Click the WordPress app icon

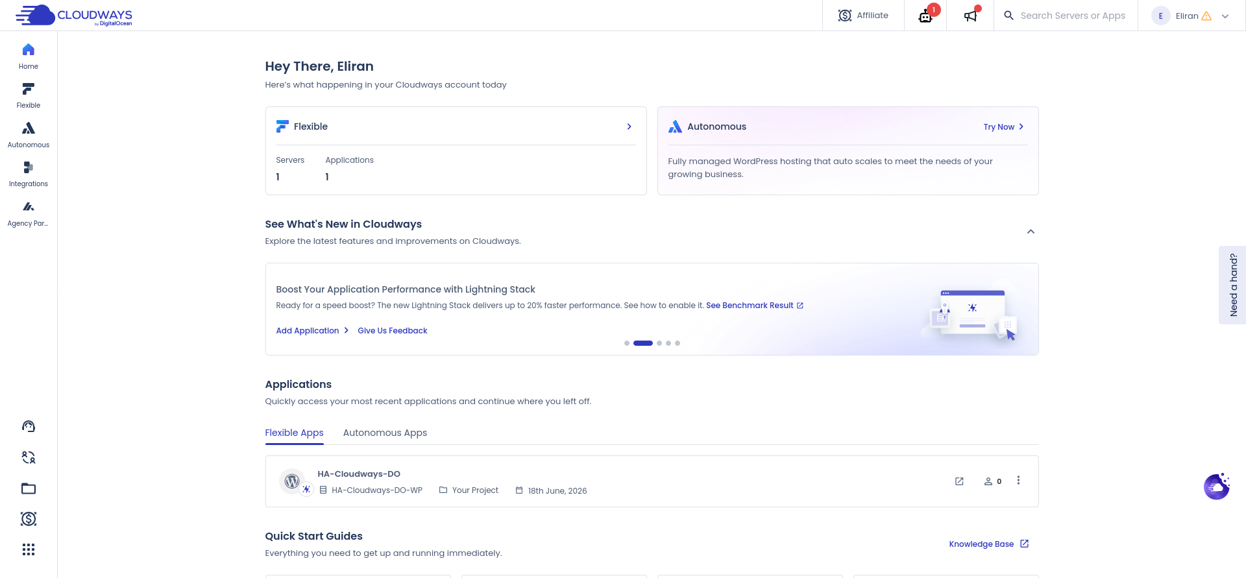pos(292,481)
